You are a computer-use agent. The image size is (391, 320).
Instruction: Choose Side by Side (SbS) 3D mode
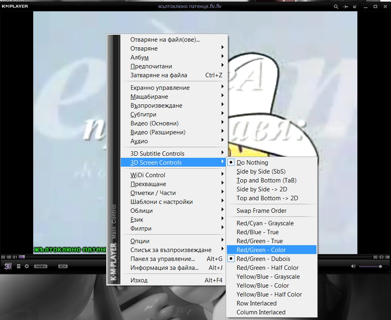pyautogui.click(x=261, y=172)
